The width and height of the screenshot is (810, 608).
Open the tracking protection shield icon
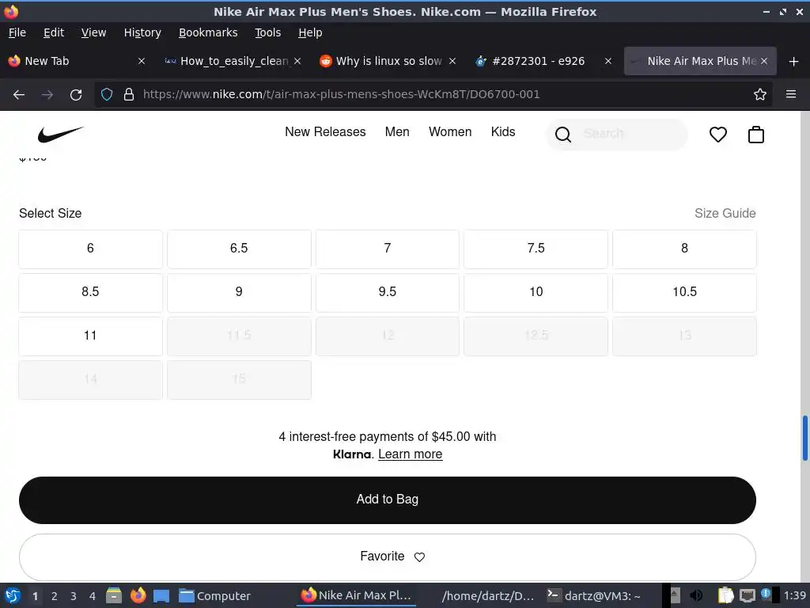[107, 94]
